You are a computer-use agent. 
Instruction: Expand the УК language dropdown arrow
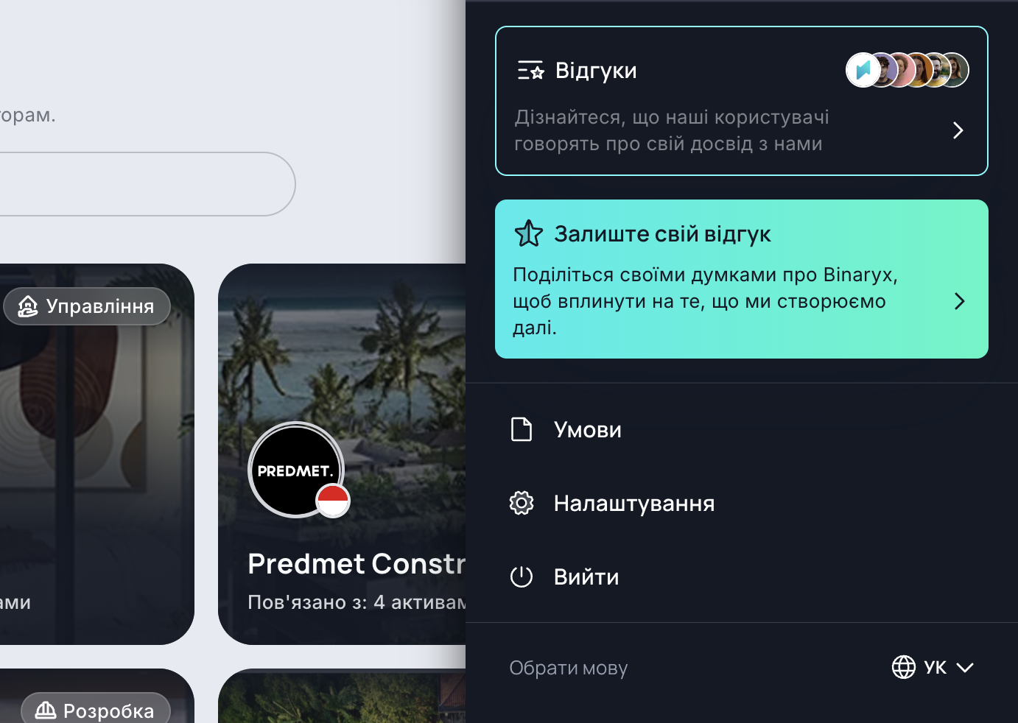pyautogui.click(x=965, y=667)
